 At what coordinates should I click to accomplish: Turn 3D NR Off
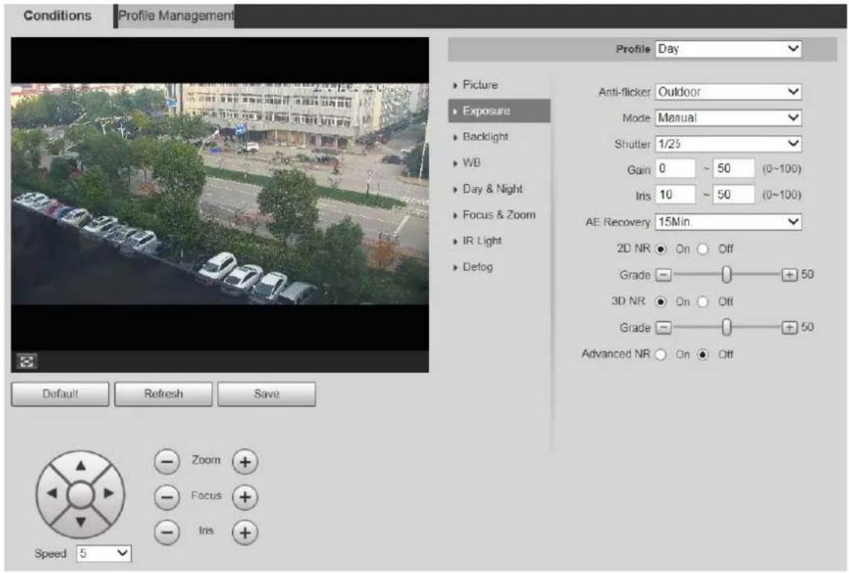click(x=703, y=301)
